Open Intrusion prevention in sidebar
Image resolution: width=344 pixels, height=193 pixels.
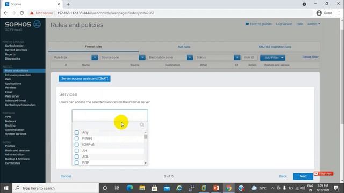(x=18, y=75)
